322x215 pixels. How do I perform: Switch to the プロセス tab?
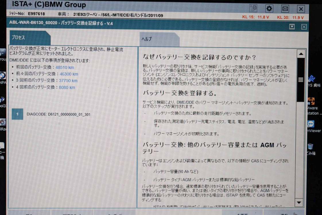click(x=30, y=38)
